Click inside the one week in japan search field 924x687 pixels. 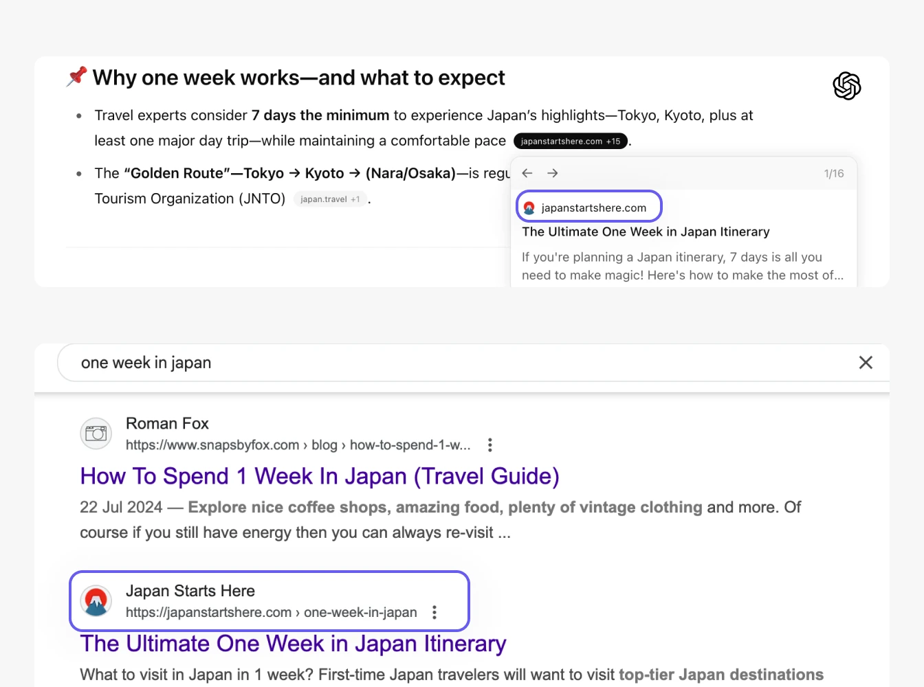click(275, 362)
